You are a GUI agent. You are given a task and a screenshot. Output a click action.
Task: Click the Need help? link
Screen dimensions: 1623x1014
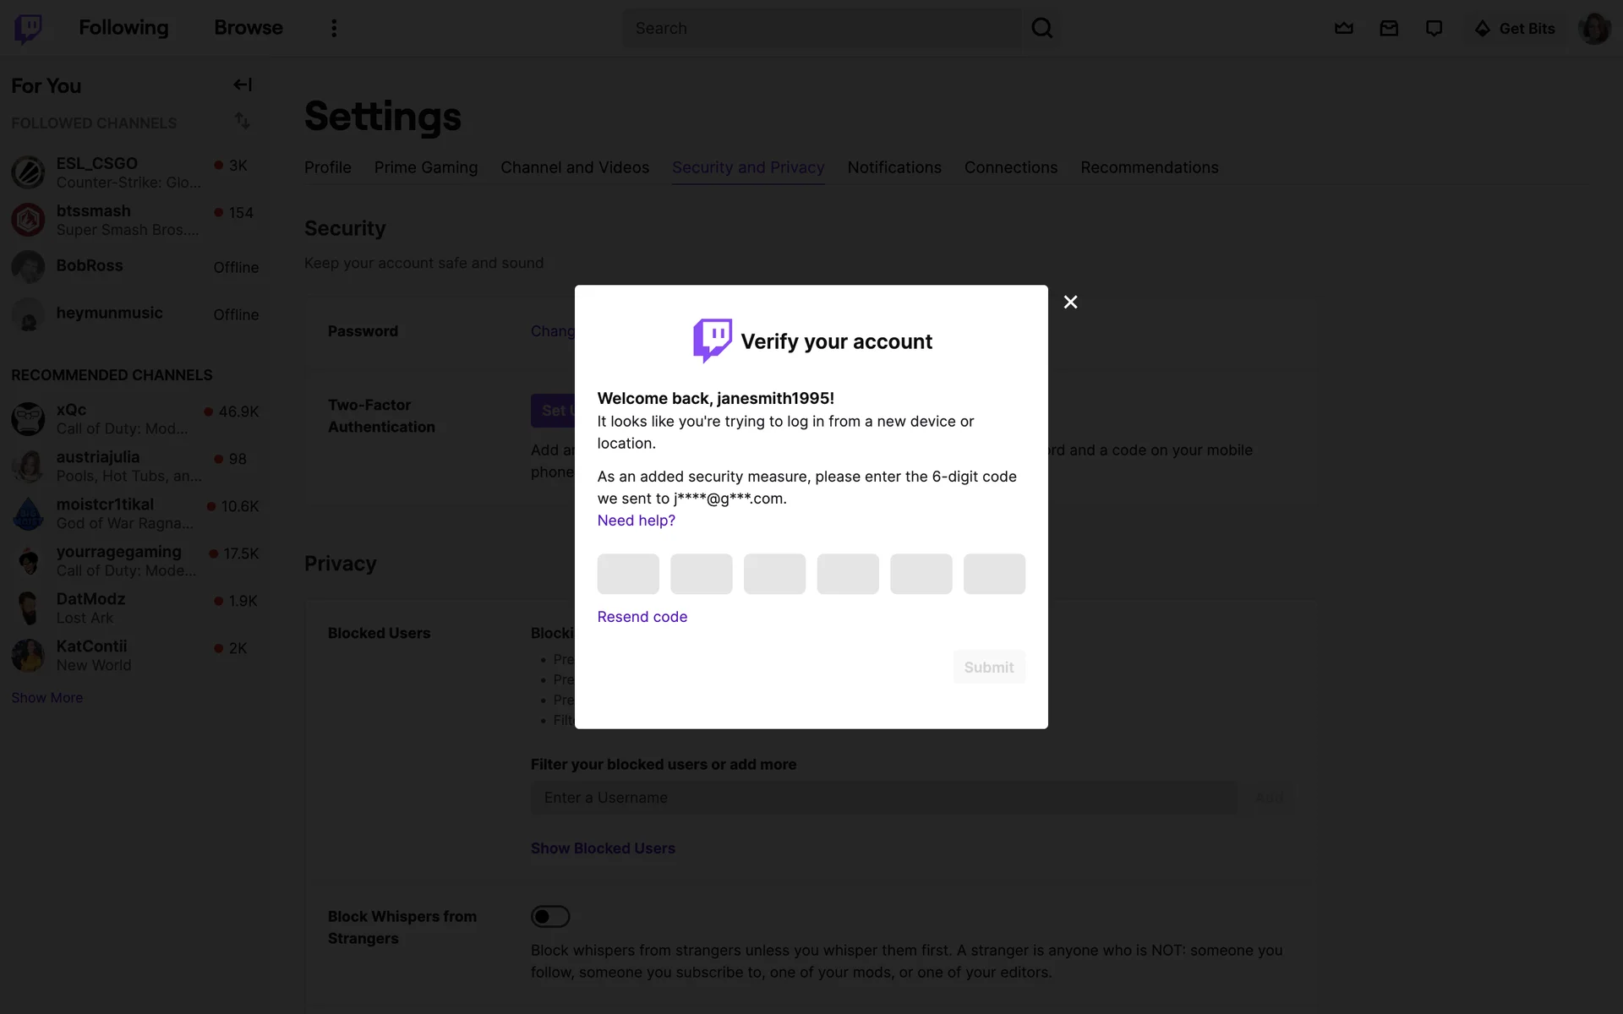(x=636, y=521)
